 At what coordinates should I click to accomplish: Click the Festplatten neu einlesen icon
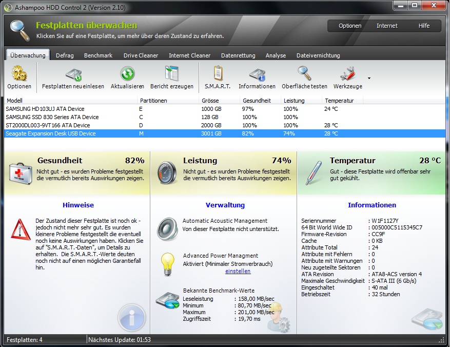click(74, 75)
